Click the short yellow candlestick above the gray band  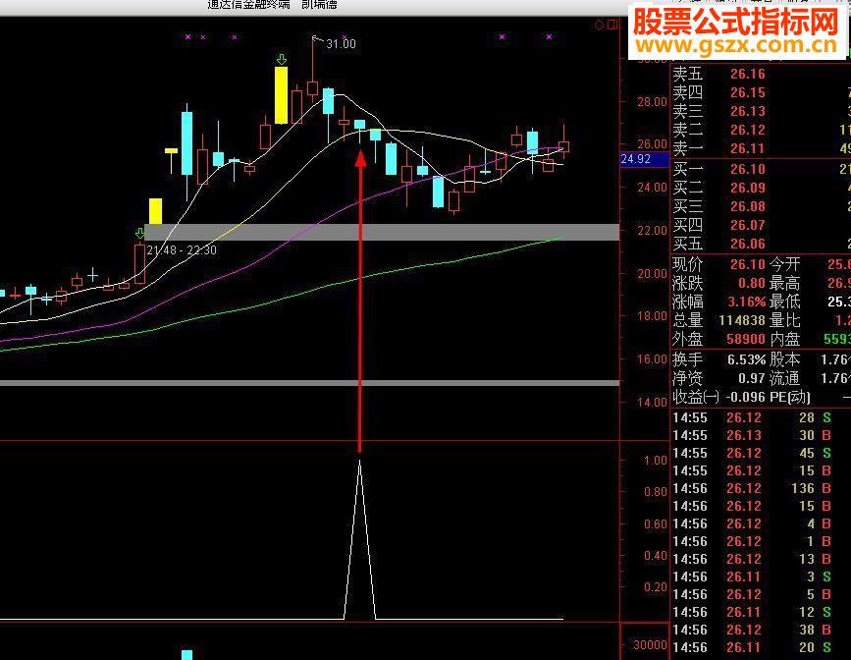(155, 211)
